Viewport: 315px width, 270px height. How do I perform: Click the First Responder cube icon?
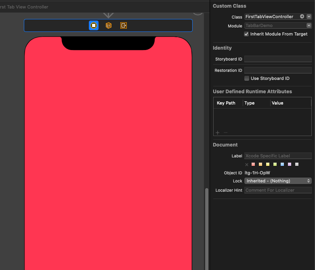coord(109,25)
